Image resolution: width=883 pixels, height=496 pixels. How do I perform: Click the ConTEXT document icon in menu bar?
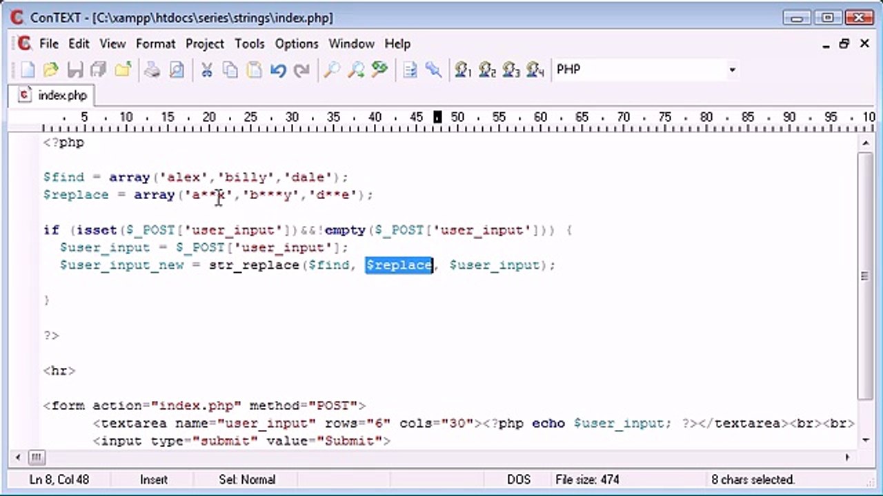[x=25, y=43]
